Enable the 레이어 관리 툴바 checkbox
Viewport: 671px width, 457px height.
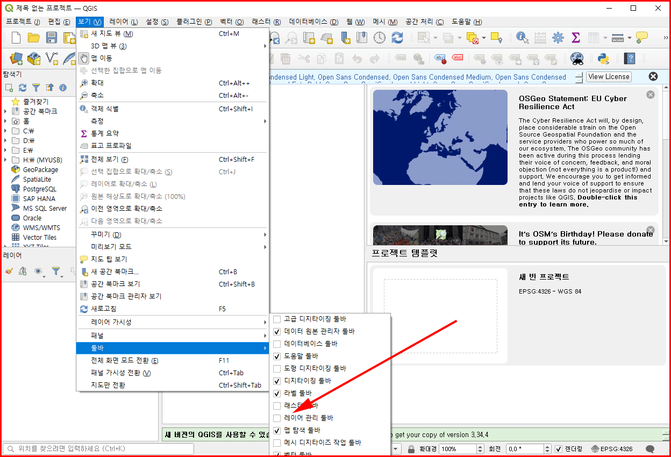click(x=277, y=418)
